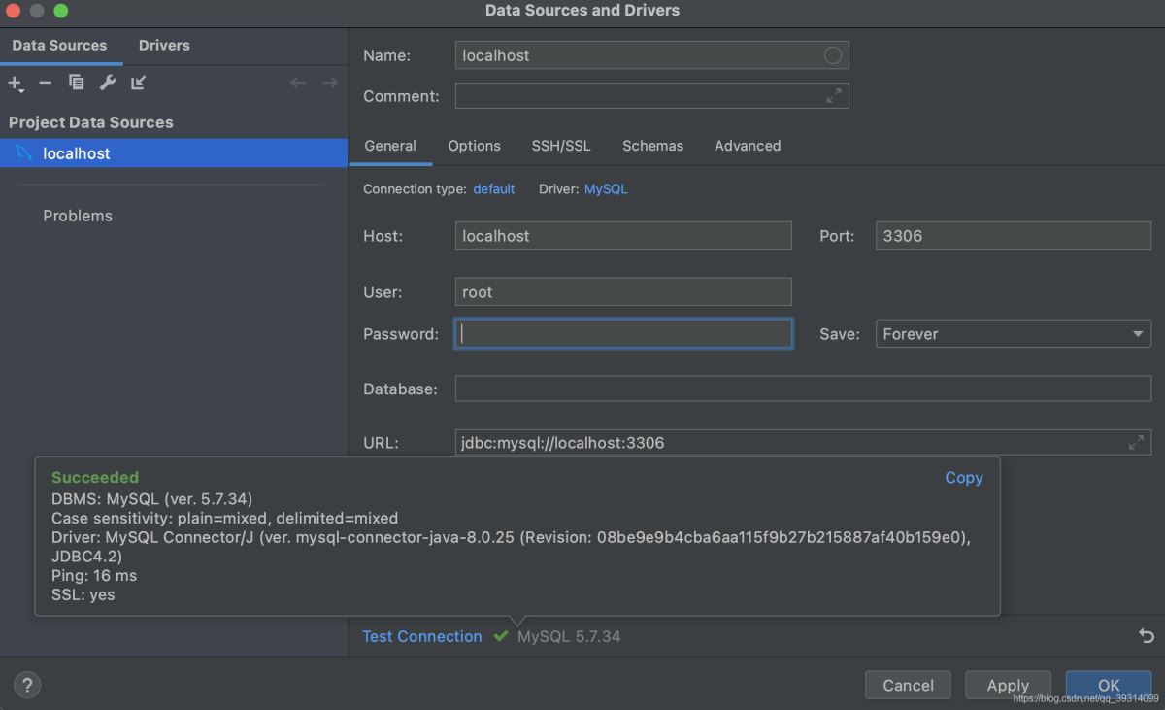Click the make global import arrow icon
This screenshot has height=710, width=1165.
click(138, 84)
